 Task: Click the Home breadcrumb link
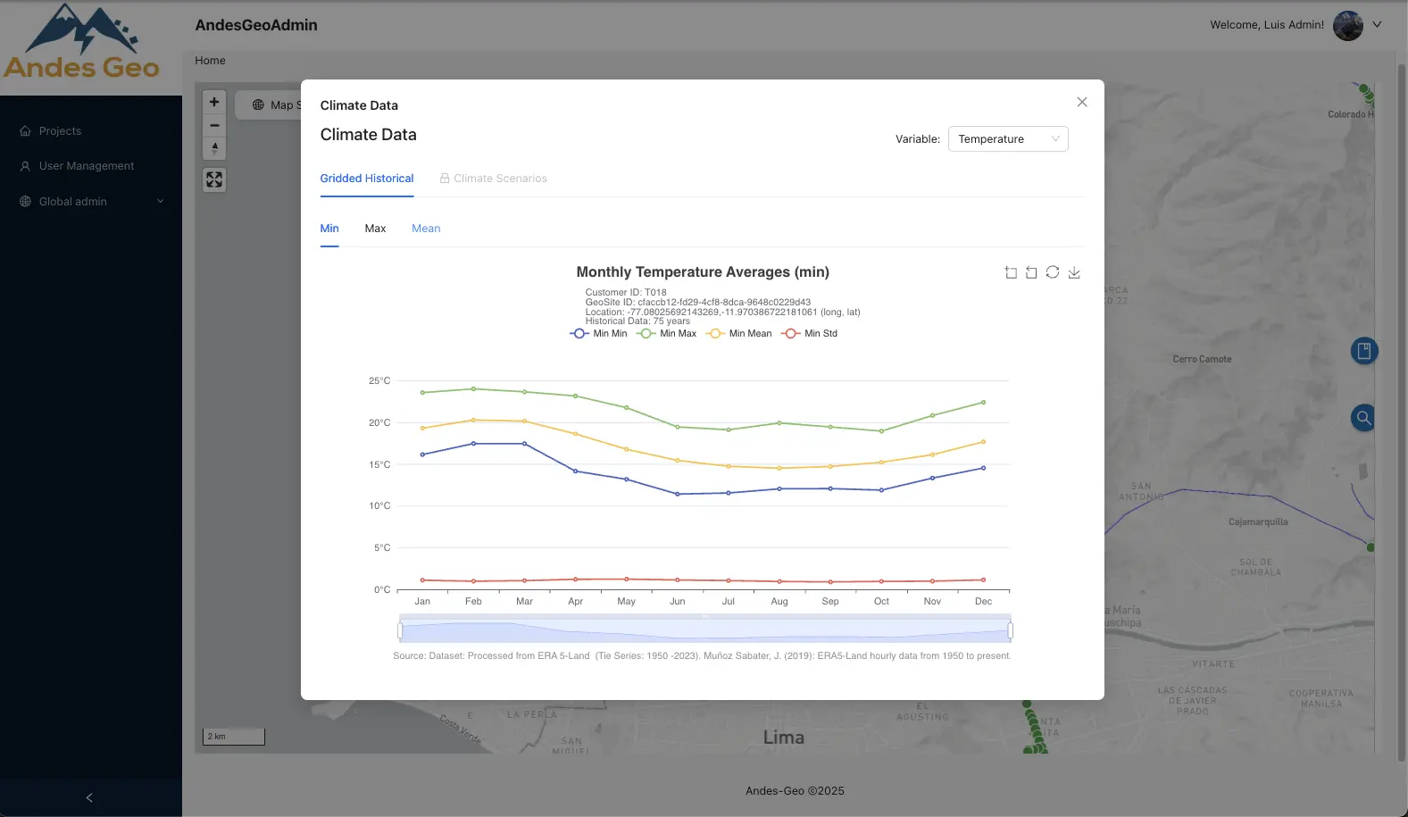(210, 61)
